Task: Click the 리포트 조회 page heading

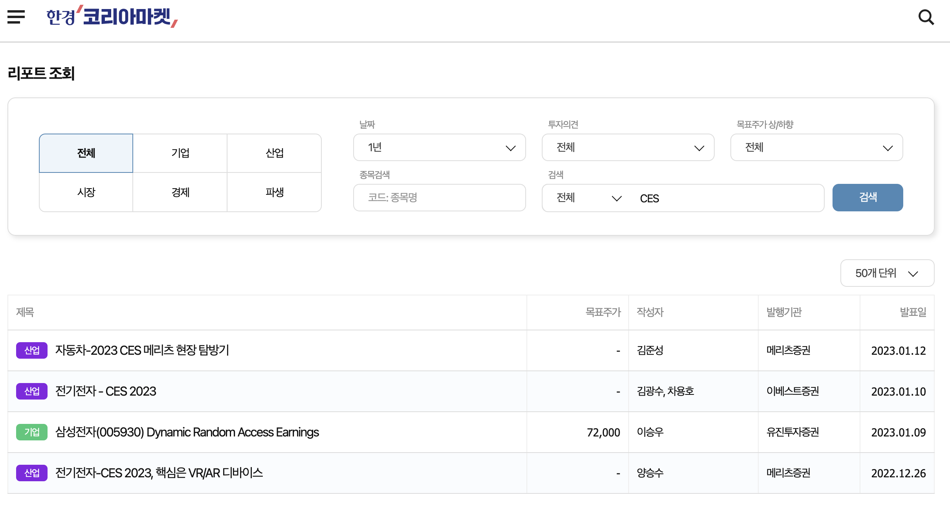Action: (41, 73)
